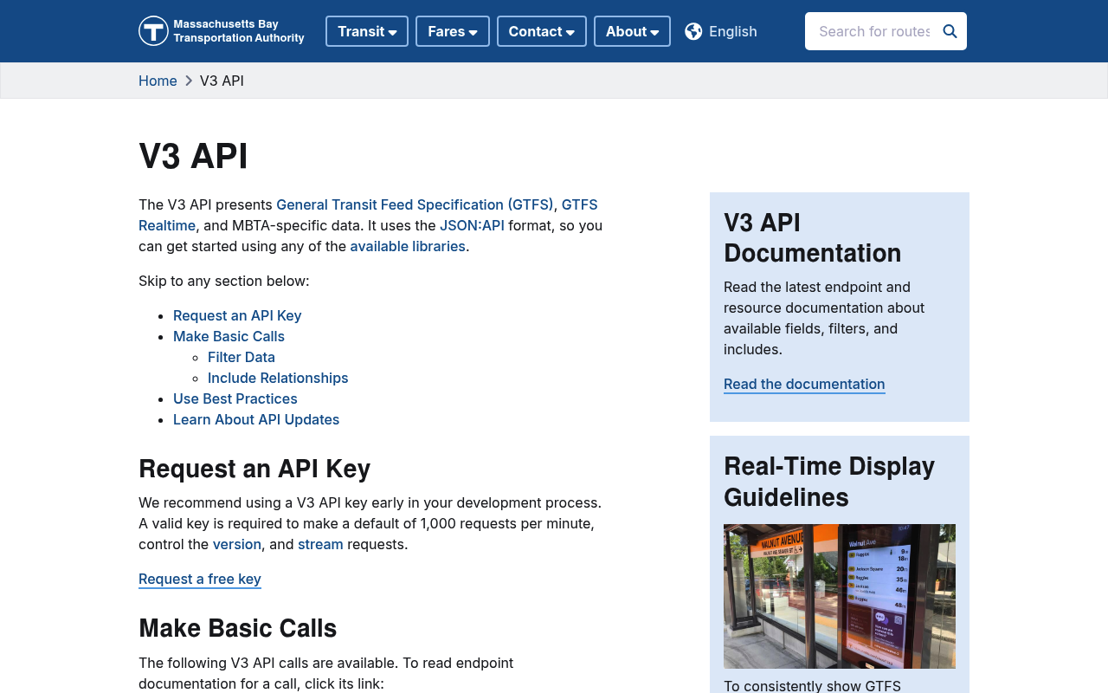This screenshot has height=693, width=1108.
Task: Click Read the documentation link
Action: 804,384
